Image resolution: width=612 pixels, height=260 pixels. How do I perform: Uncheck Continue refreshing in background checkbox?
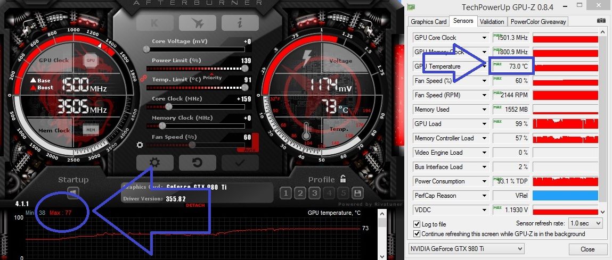coord(417,234)
